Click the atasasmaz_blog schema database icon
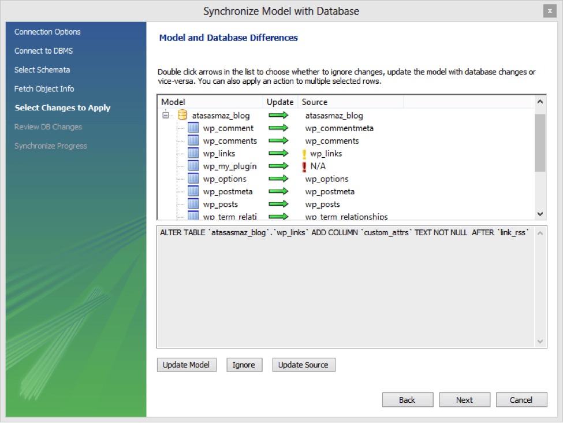Image resolution: width=563 pixels, height=423 pixels. click(182, 115)
